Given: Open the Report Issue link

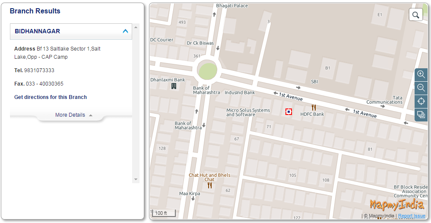Looking at the screenshot, I should coord(412,216).
